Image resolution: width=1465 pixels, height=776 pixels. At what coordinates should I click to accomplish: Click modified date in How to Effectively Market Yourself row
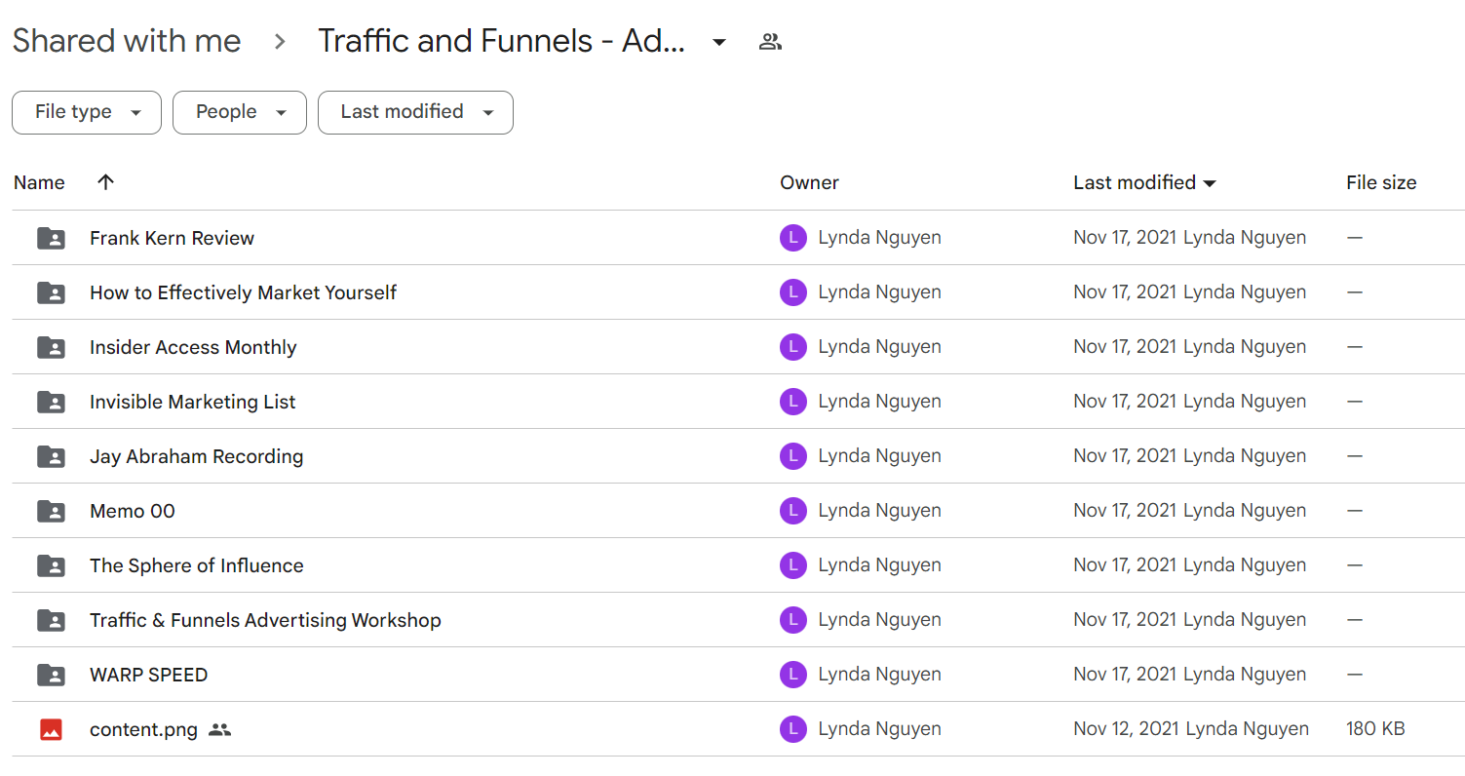tap(1125, 292)
